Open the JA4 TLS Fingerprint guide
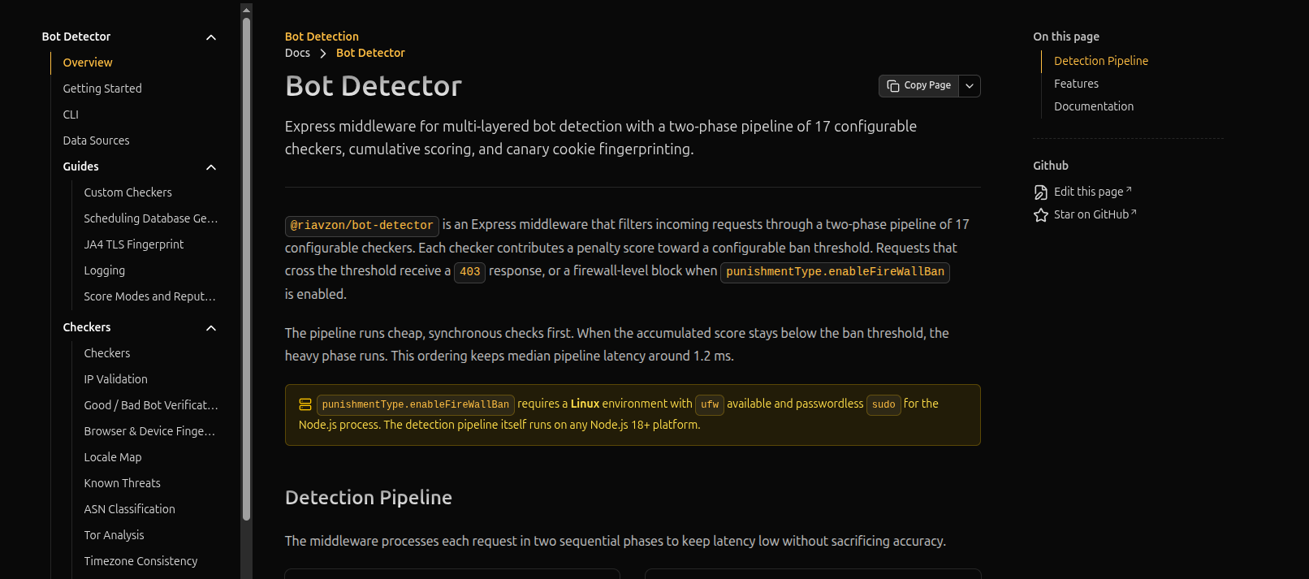Viewport: 1309px width, 579px height. tap(134, 244)
